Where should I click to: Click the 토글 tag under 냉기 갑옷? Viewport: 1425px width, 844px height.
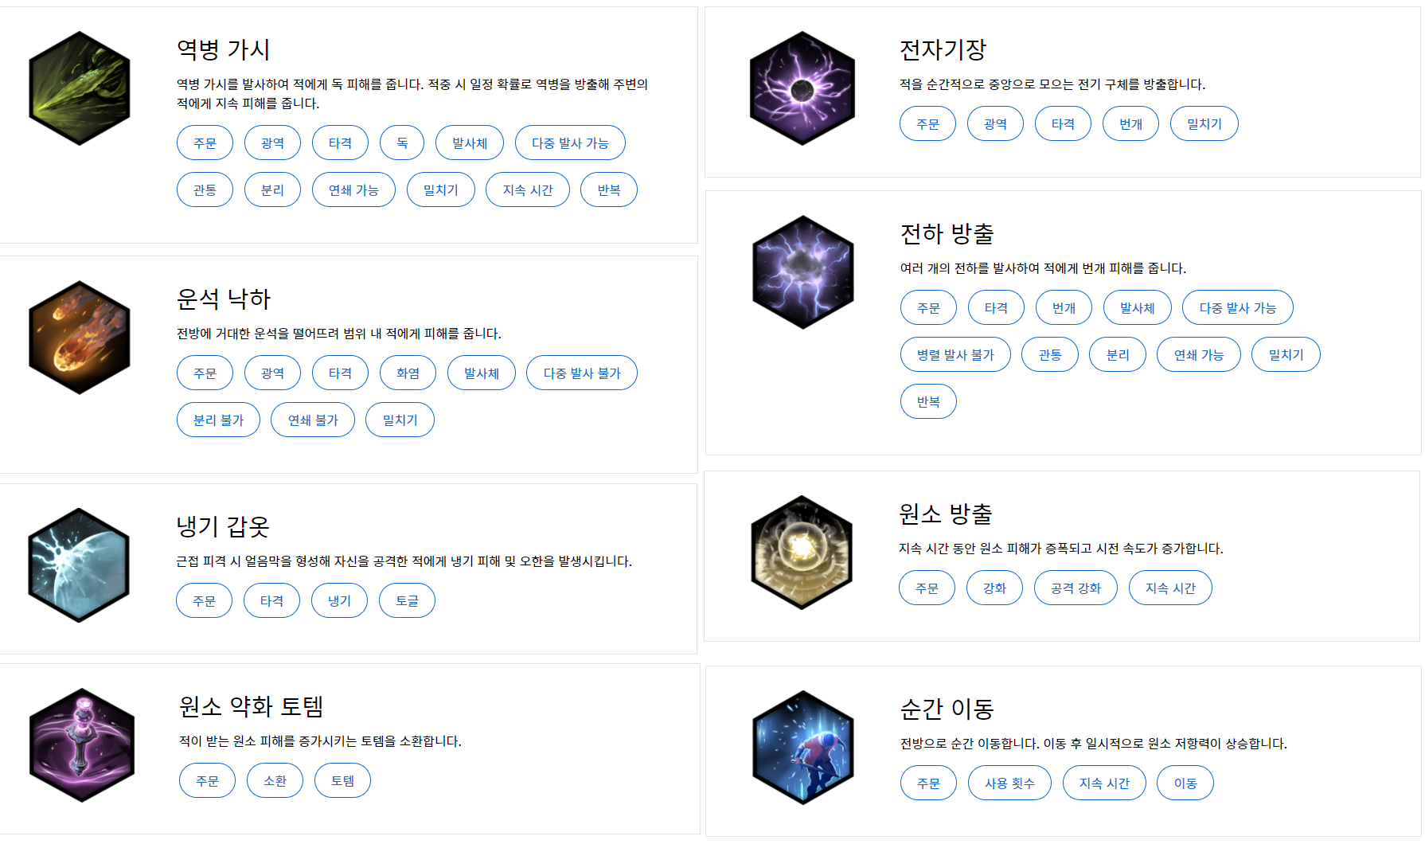(407, 600)
